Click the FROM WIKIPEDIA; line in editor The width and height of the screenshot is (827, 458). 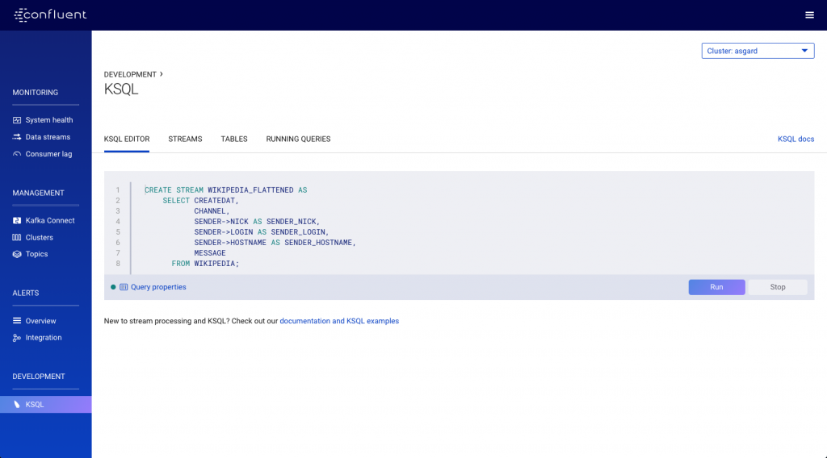pyautogui.click(x=205, y=263)
